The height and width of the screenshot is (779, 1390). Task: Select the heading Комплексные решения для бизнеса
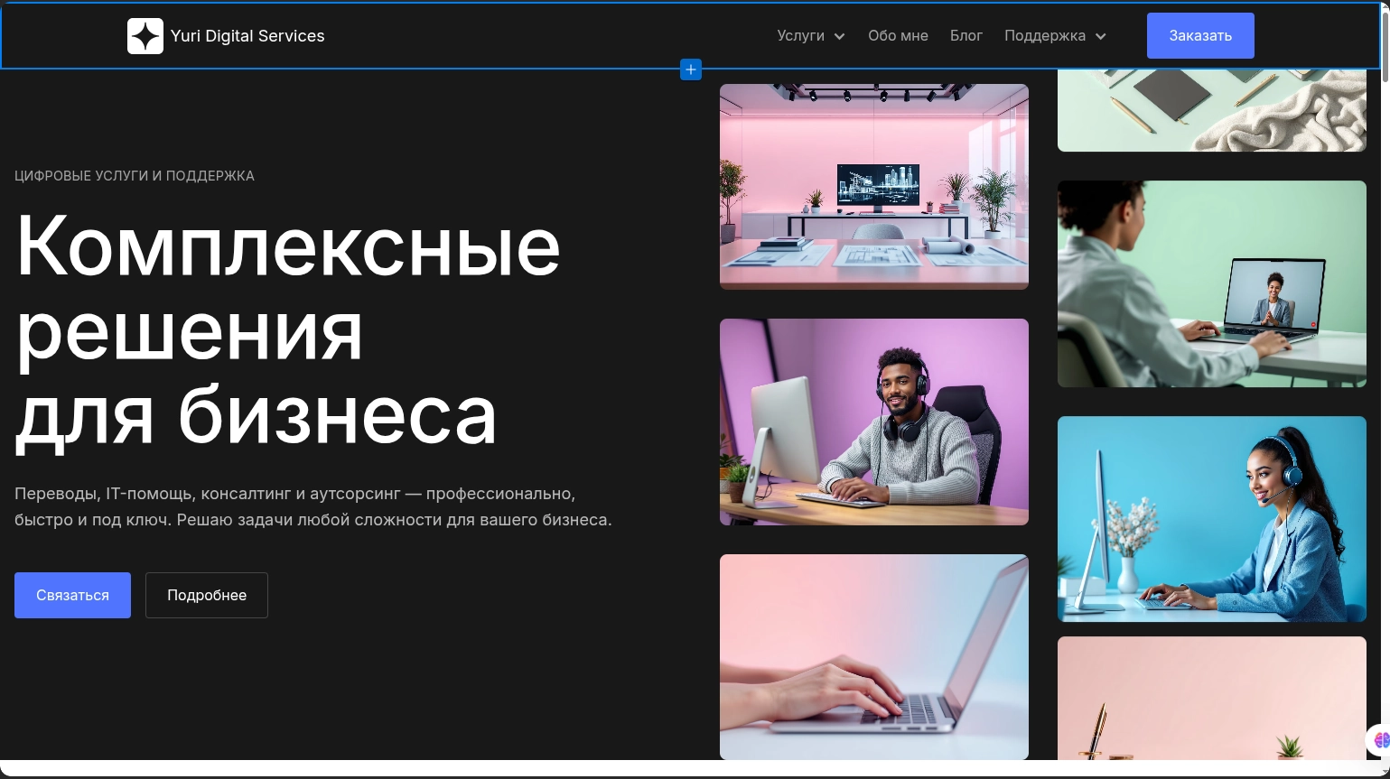coord(289,329)
